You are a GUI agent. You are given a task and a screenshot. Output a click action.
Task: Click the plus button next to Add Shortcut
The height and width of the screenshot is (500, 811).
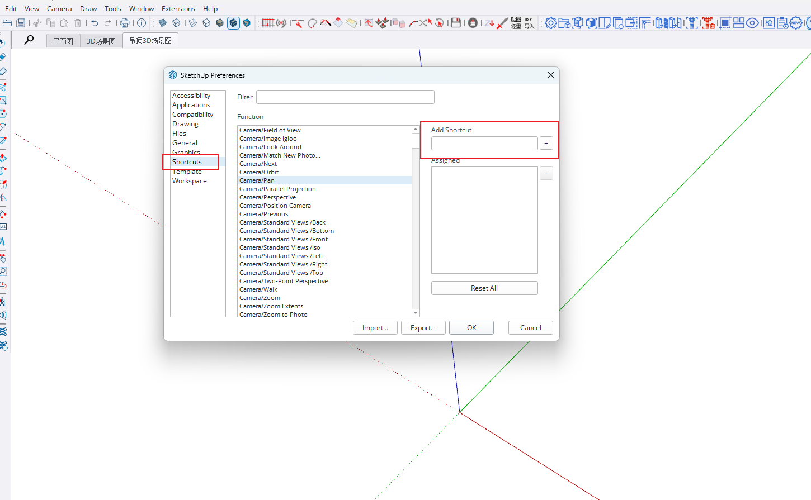(x=546, y=143)
